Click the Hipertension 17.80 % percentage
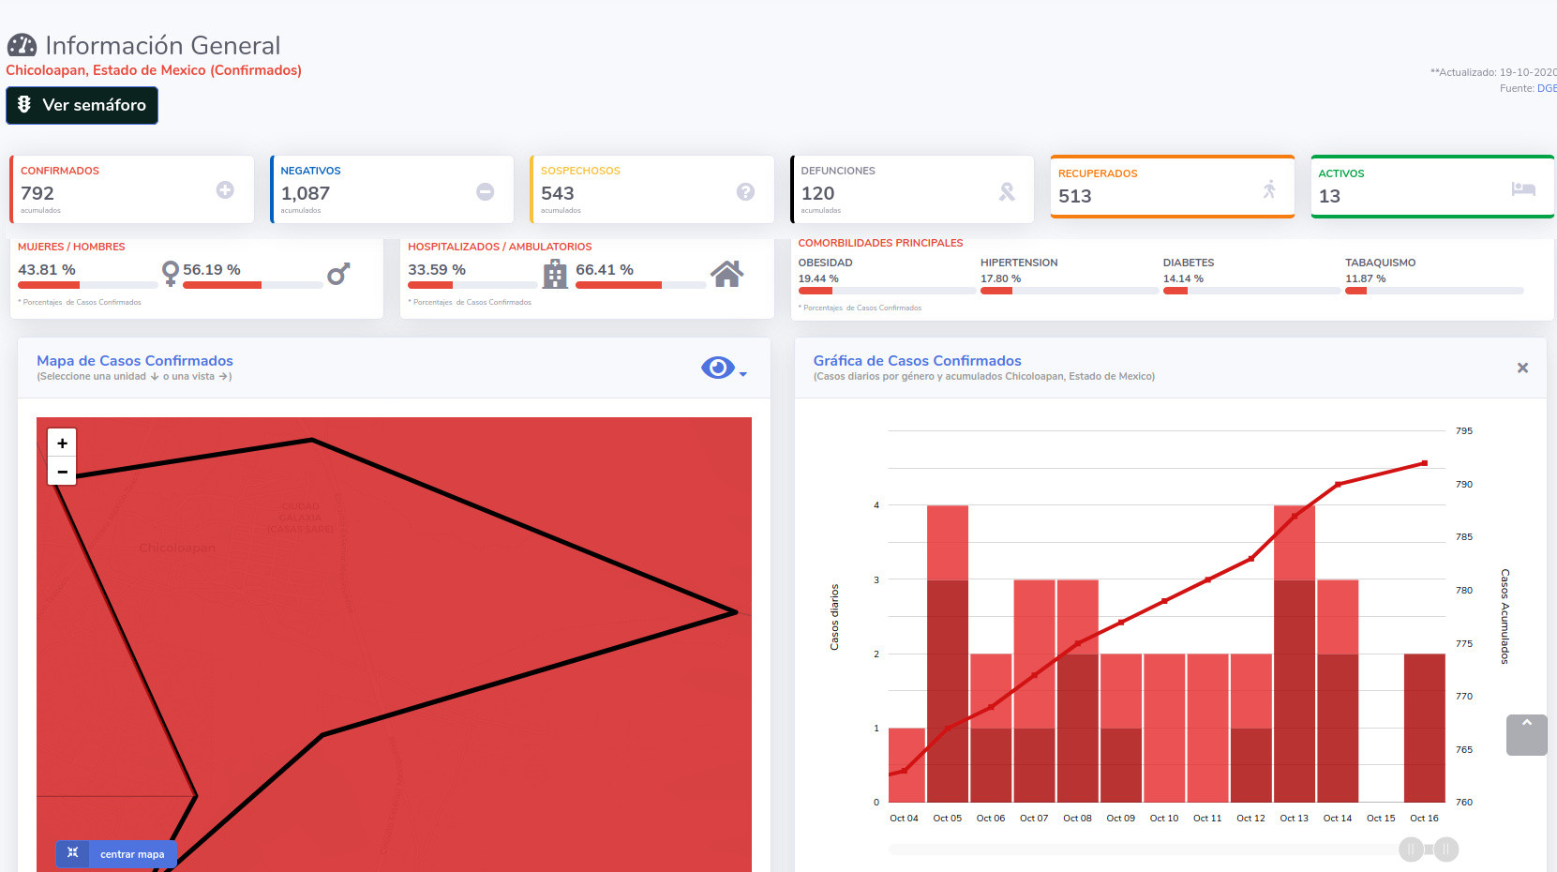 pyautogui.click(x=1001, y=278)
